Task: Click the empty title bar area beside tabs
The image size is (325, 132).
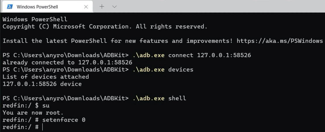Action: point(219,6)
